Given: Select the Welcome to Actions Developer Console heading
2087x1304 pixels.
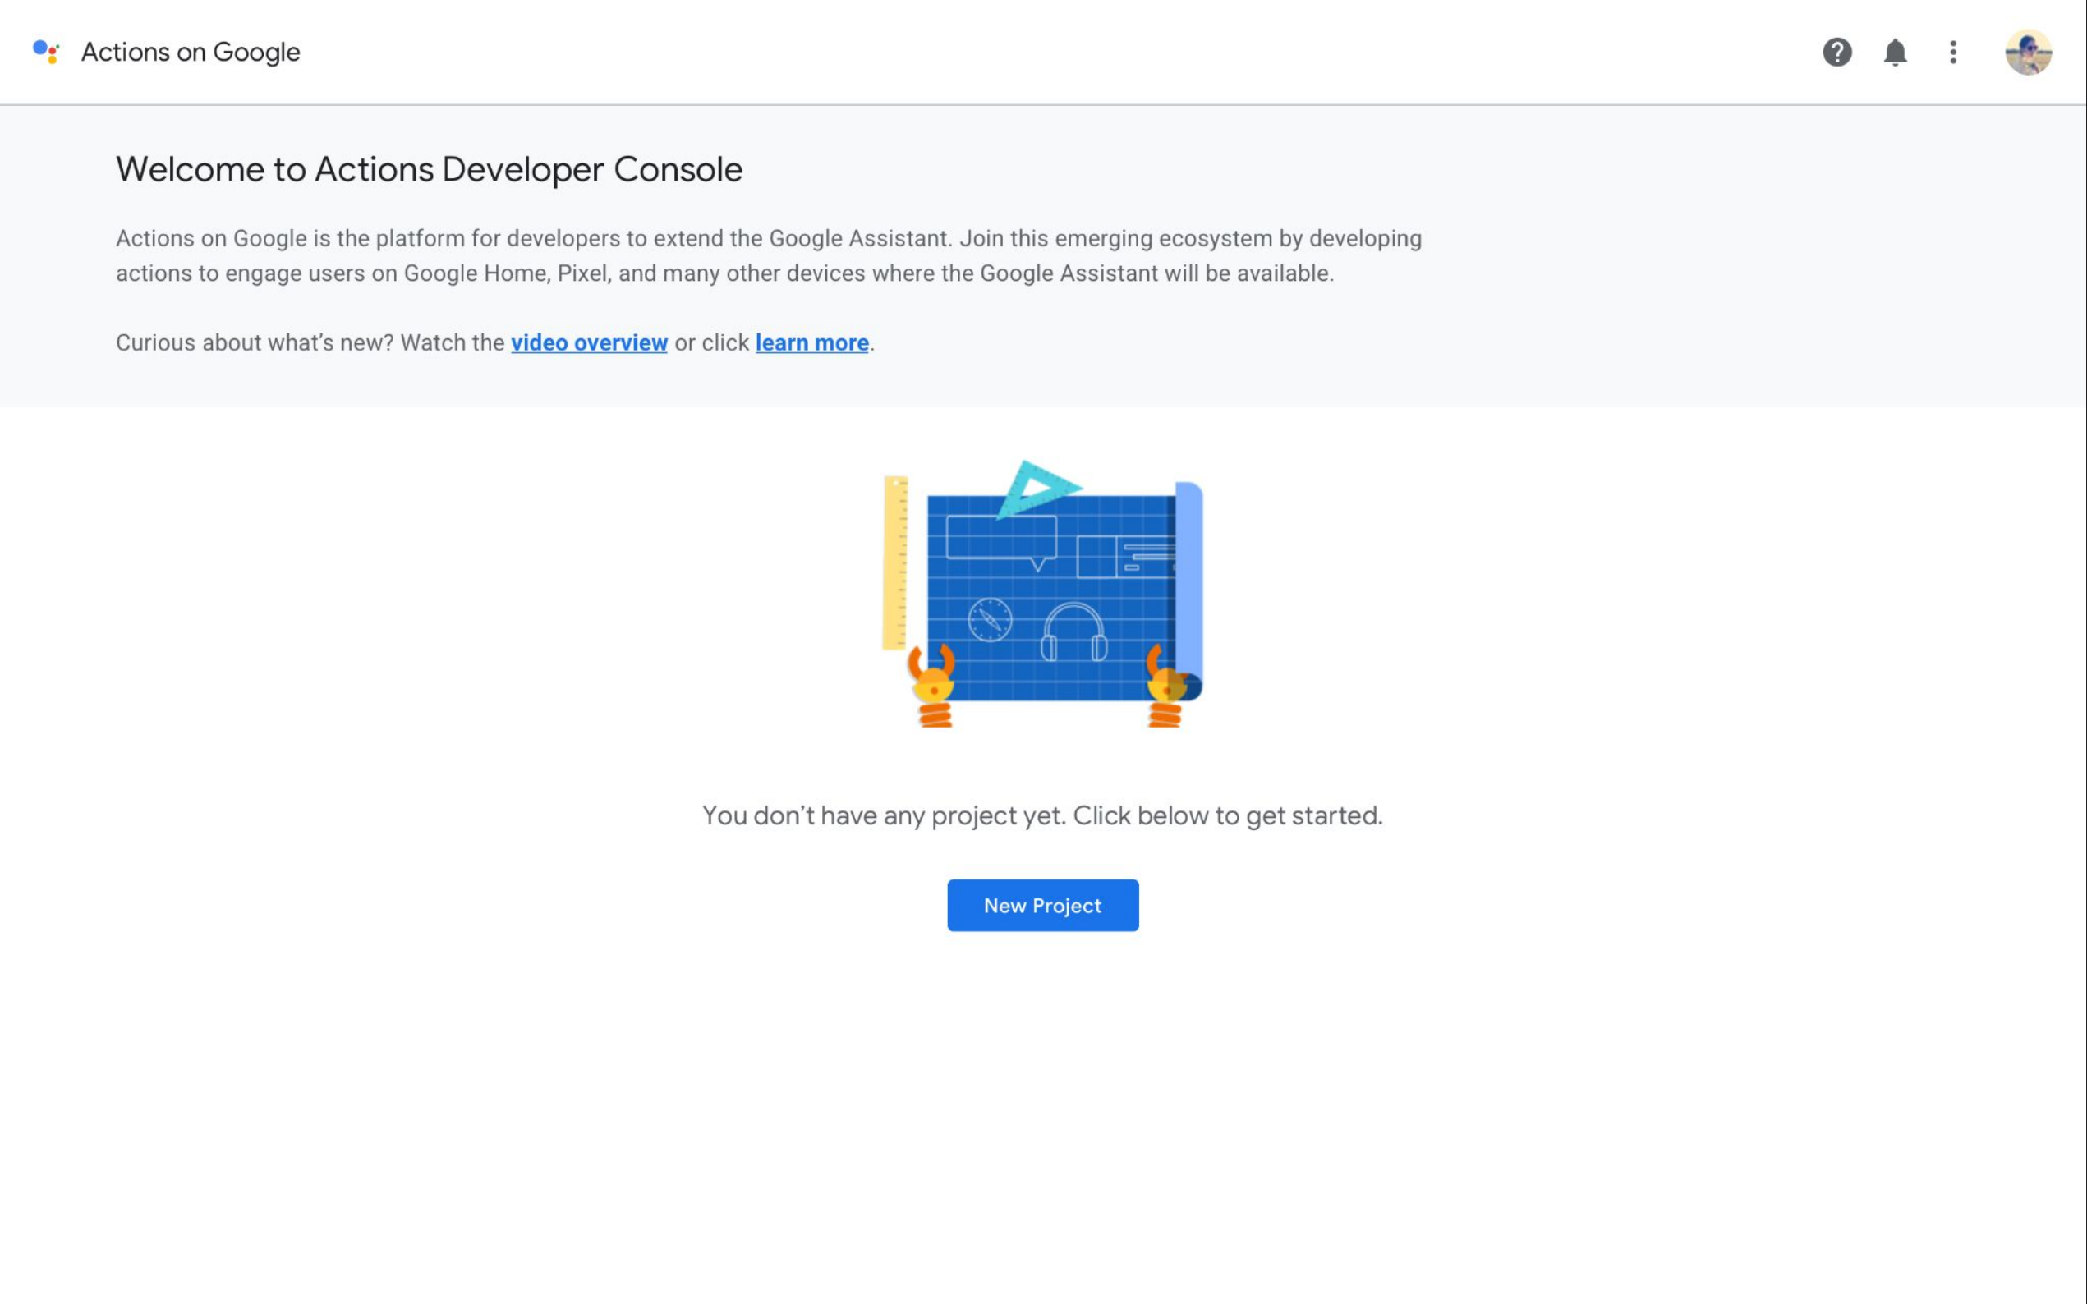Looking at the screenshot, I should pyautogui.click(x=429, y=169).
